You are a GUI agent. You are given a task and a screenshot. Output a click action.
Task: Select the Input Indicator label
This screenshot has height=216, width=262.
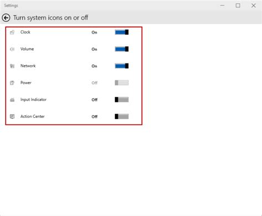(33, 100)
